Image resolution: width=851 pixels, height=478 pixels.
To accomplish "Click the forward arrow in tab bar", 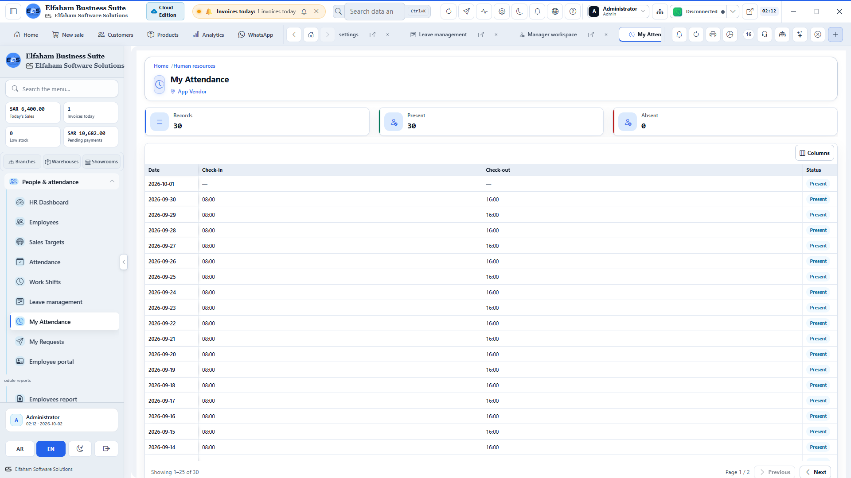I will [328, 35].
